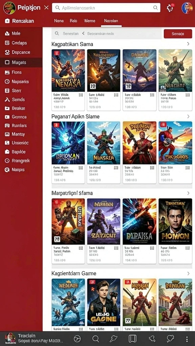The image size is (195, 346).
Task: Click the speech bubble icon in bottom bar
Action: 170,339
